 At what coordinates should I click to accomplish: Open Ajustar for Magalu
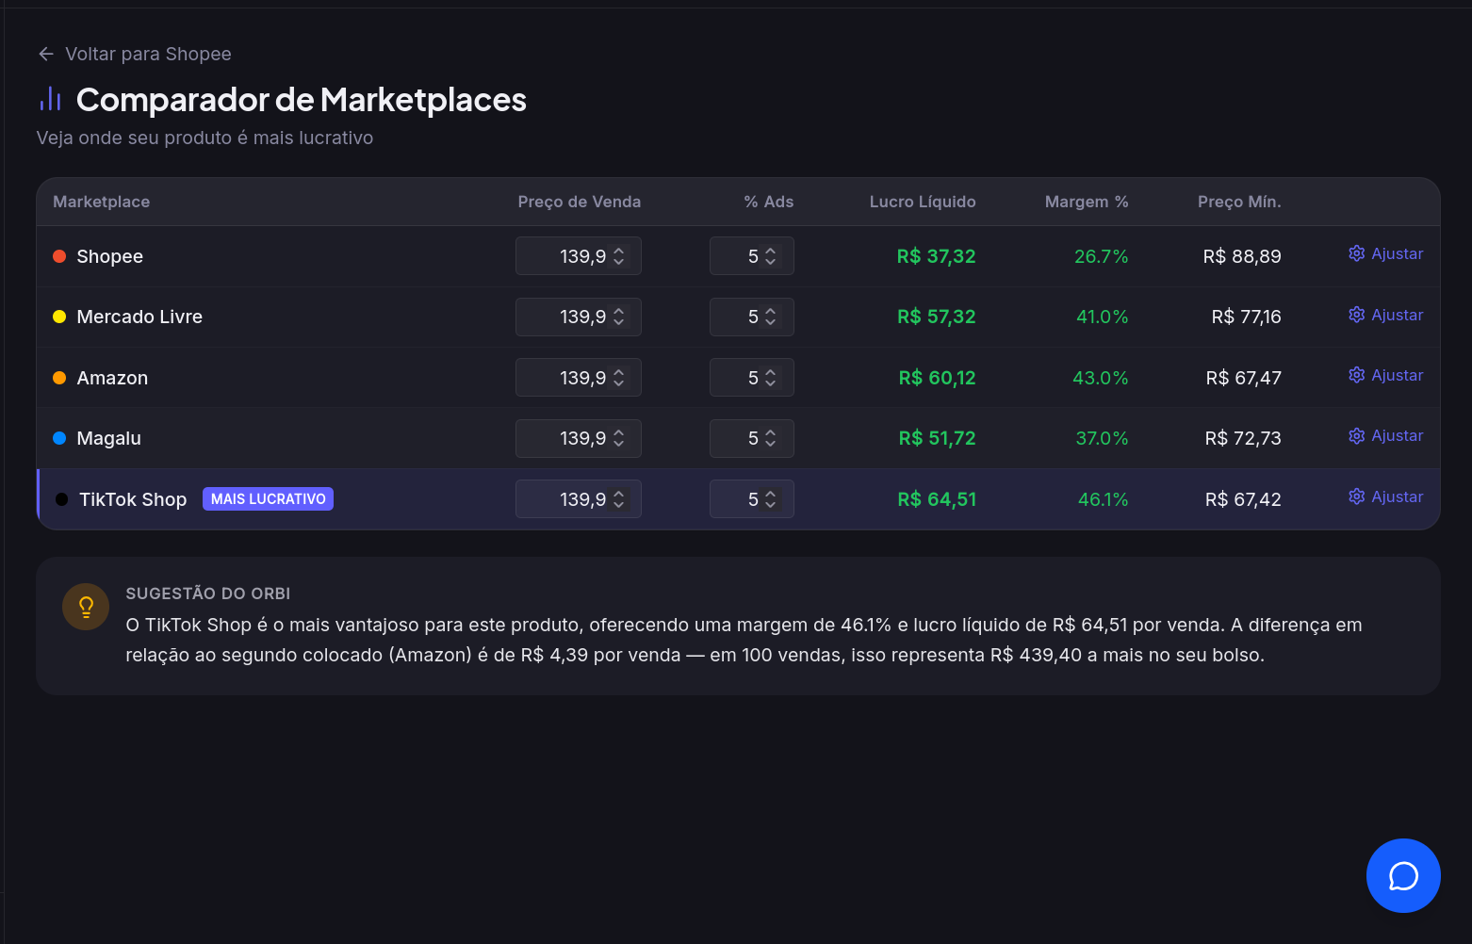(1385, 435)
